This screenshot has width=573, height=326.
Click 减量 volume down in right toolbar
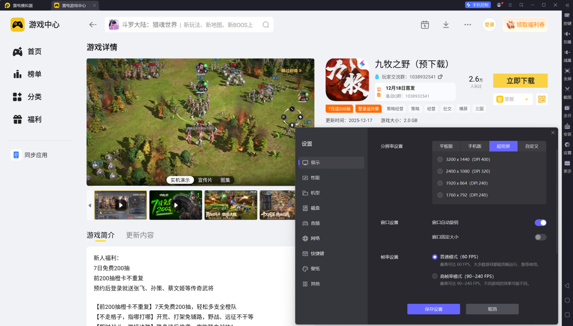(x=567, y=56)
